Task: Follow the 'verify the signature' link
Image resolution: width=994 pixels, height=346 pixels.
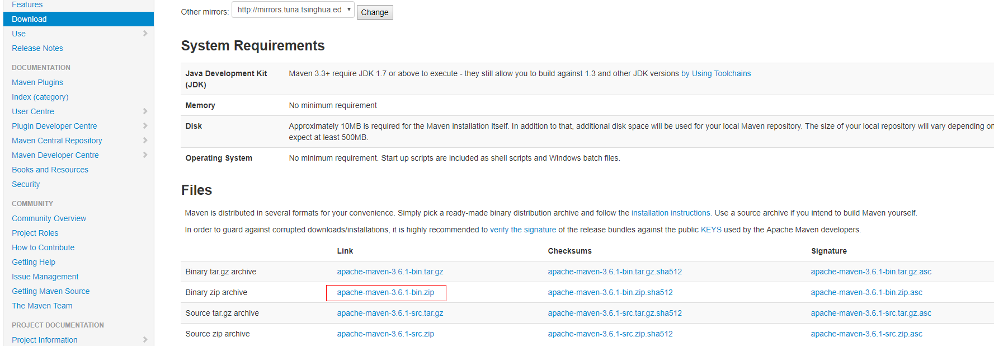Action: pos(523,230)
